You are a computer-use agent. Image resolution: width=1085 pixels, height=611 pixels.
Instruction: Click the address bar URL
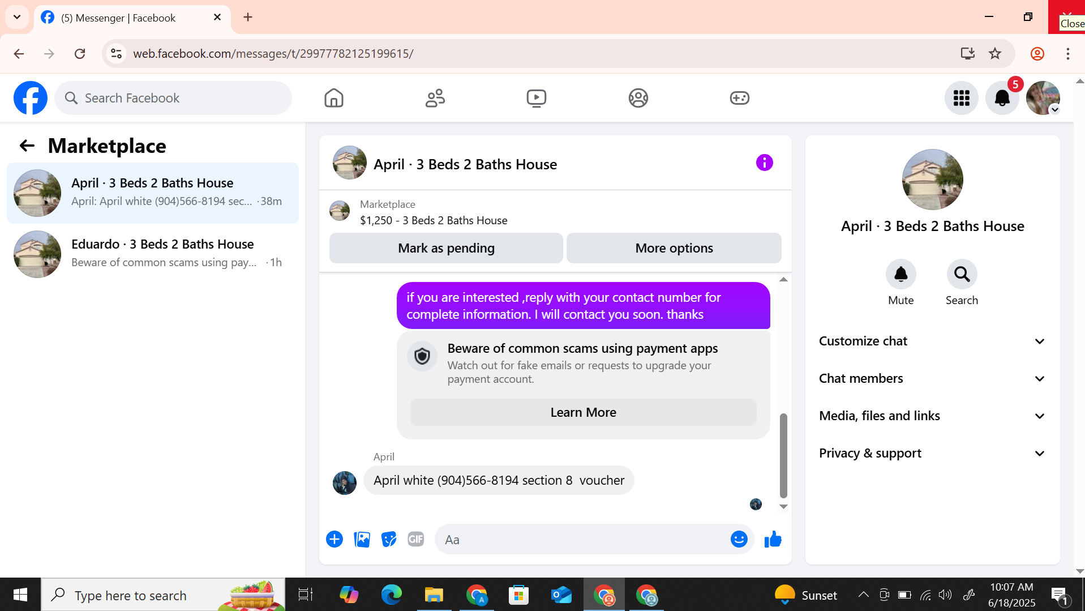273,54
